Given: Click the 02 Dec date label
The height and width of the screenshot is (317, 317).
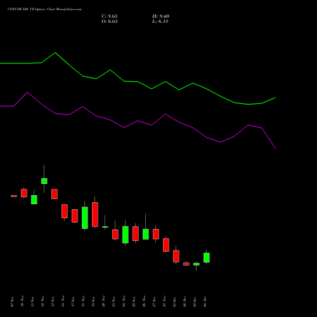Looking at the screenshot, I should click(x=184, y=301).
